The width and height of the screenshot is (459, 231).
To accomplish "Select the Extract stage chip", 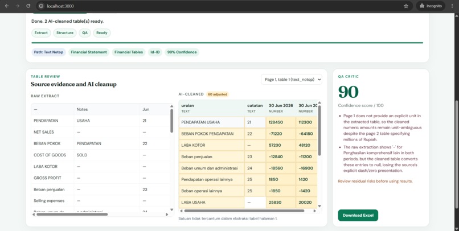I will [x=41, y=33].
